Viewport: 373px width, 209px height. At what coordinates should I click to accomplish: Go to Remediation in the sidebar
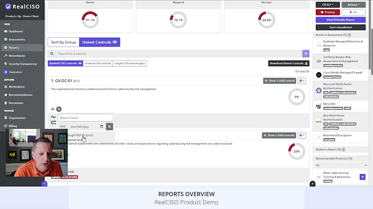tap(17, 55)
